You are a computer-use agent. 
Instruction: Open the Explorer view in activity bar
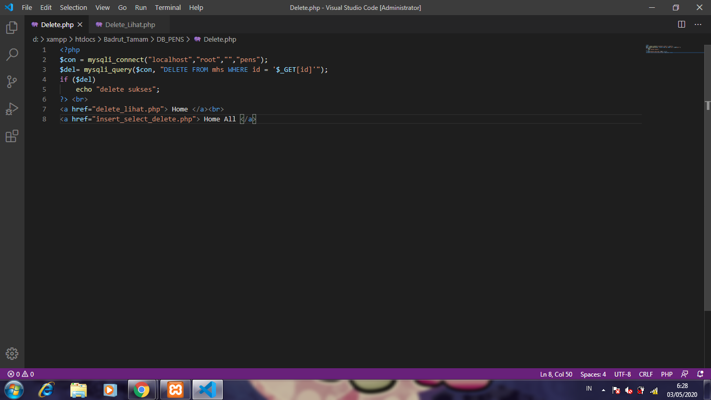pyautogui.click(x=12, y=28)
